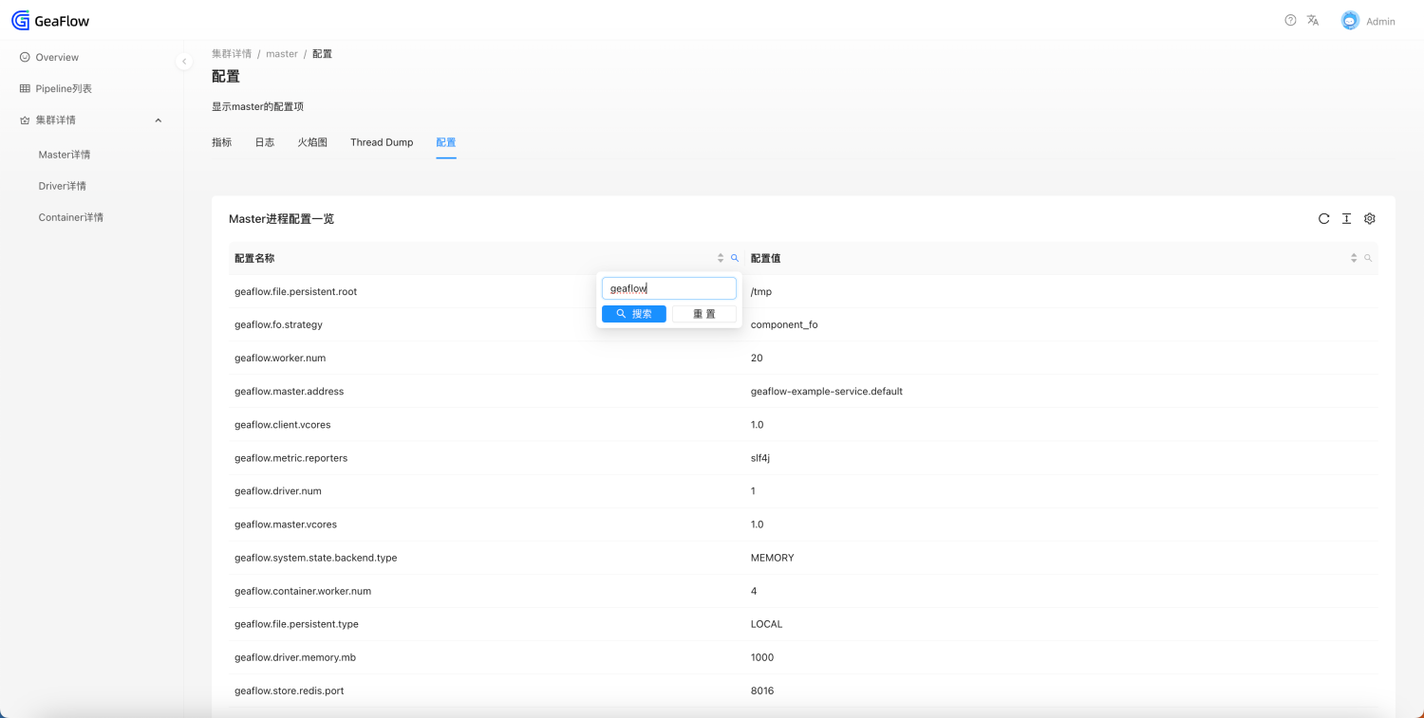The image size is (1424, 718).
Task: Toggle sorting on the 配置名称 column
Action: tap(720, 257)
